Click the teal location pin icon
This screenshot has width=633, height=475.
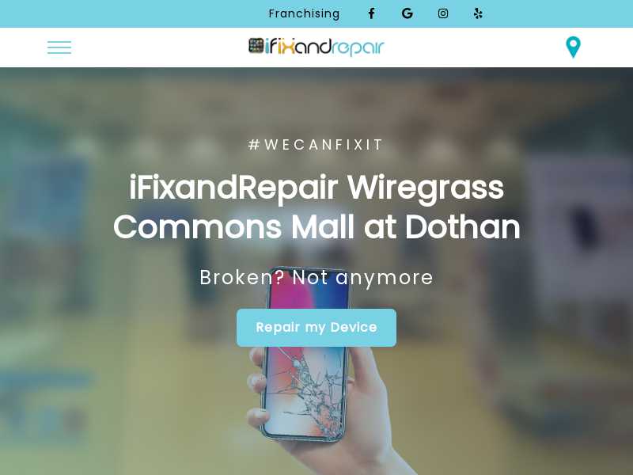pos(573,47)
